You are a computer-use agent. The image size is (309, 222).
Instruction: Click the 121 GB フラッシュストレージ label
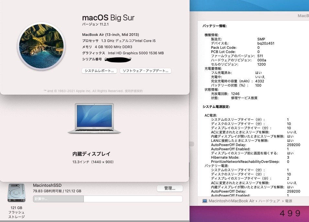17,212
